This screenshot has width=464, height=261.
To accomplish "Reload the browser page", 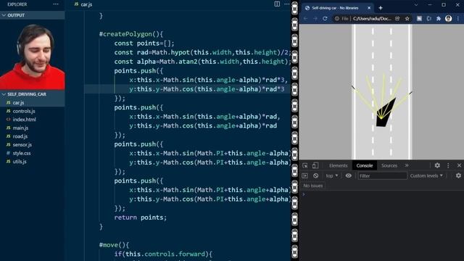I will click(x=325, y=19).
